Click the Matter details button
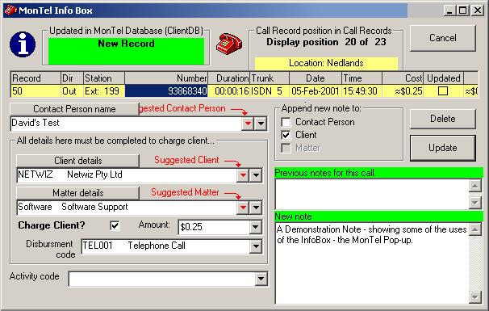Viewport: 489px width, 311px height. click(x=78, y=193)
